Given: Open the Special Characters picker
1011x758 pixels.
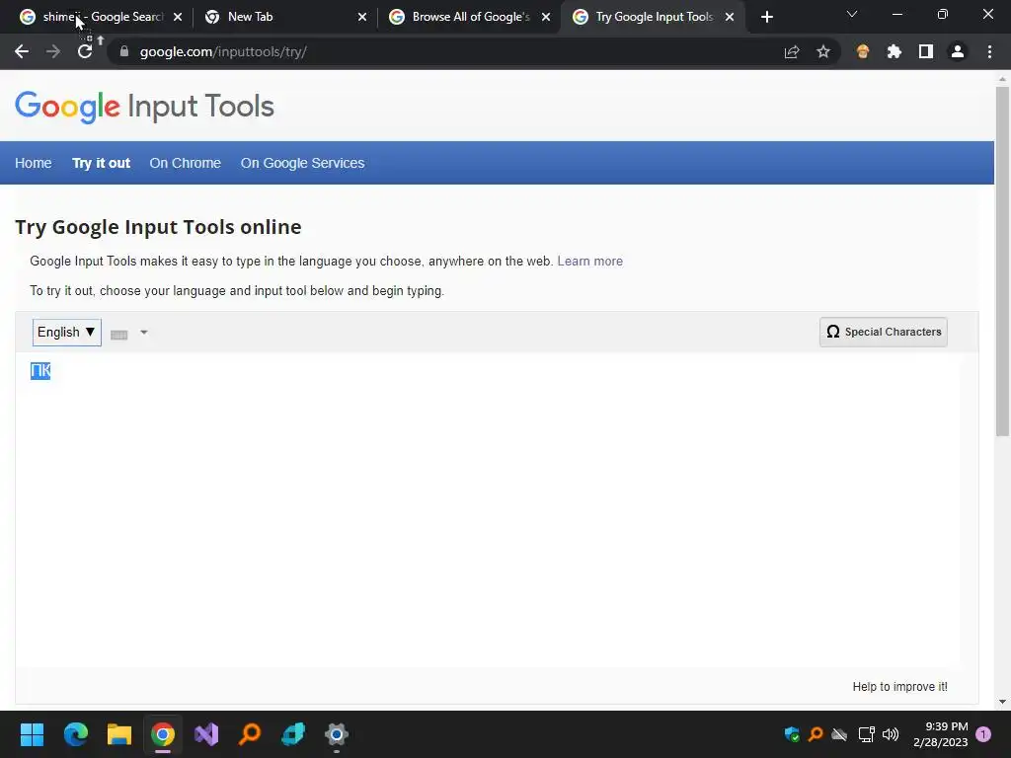Looking at the screenshot, I should [x=884, y=332].
